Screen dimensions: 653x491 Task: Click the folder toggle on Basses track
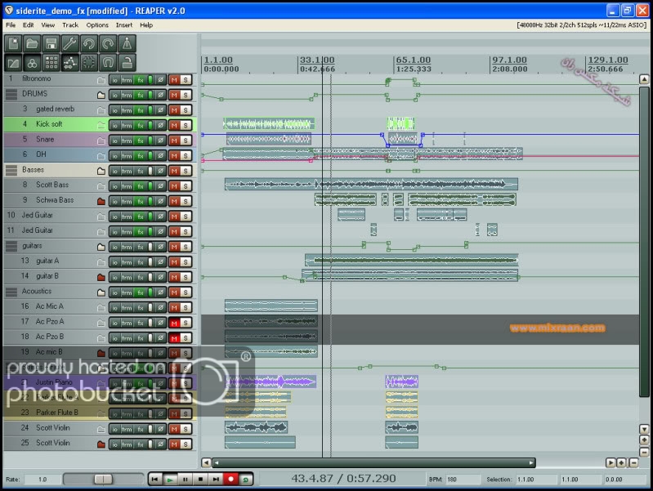point(101,172)
